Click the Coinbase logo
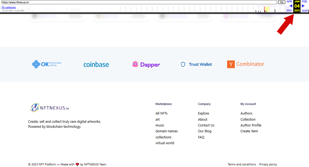 (x=96, y=65)
